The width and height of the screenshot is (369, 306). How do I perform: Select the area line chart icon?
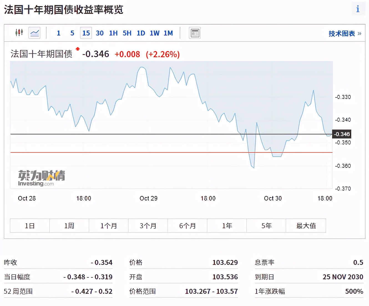(34, 33)
